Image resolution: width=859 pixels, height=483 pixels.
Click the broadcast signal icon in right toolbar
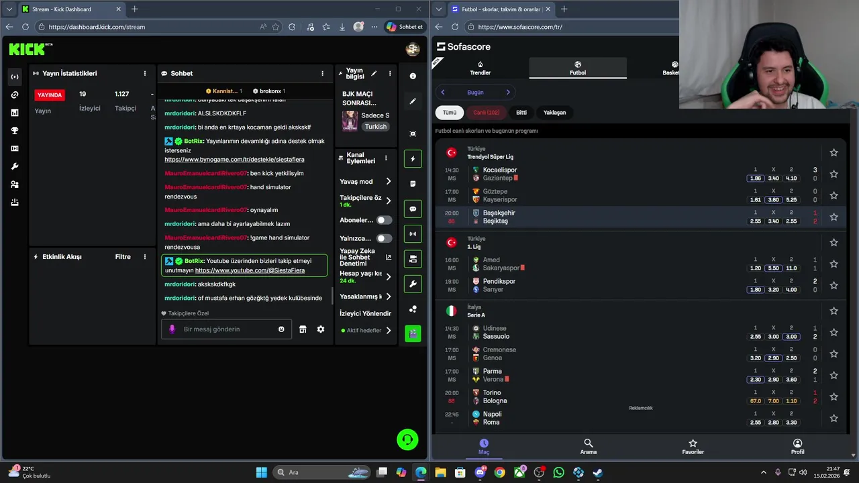tap(413, 234)
